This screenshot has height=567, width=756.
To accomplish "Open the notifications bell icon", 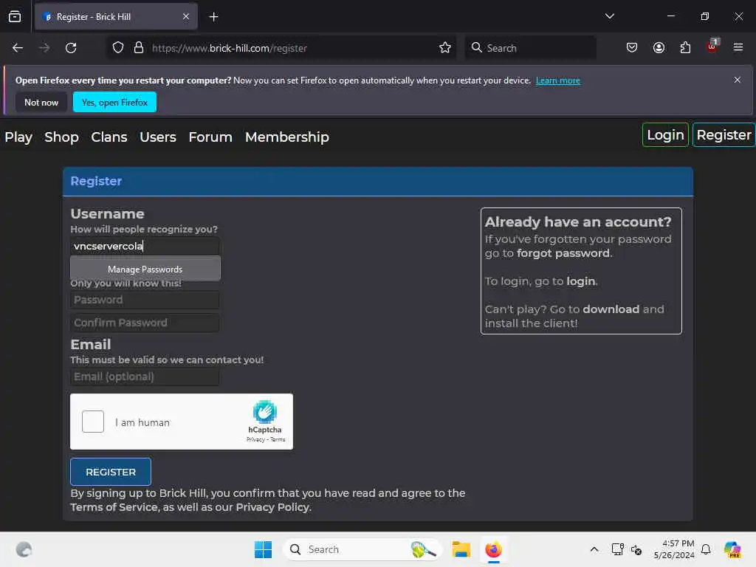I will coord(706,549).
